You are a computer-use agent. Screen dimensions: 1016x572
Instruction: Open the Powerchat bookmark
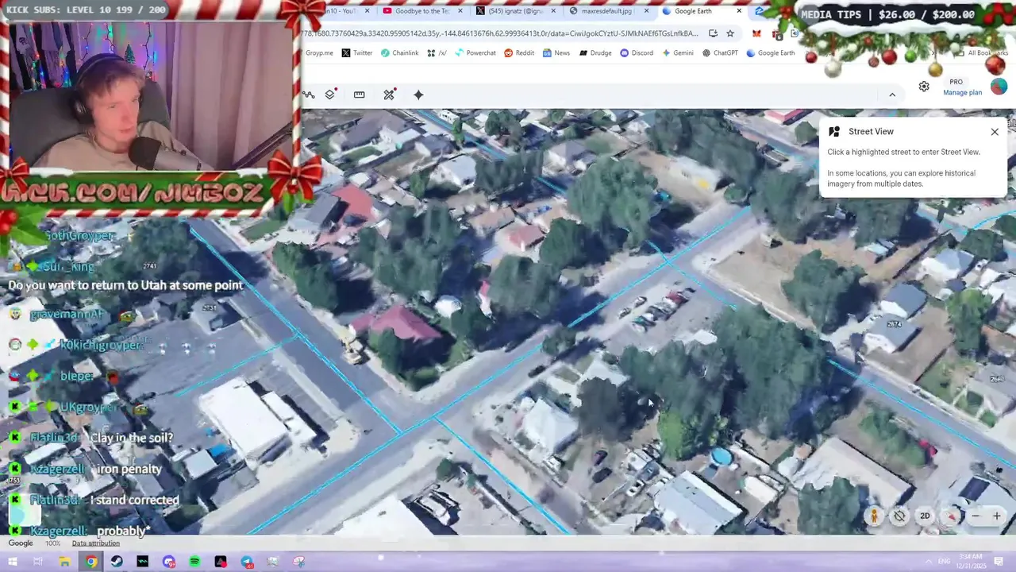[475, 53]
